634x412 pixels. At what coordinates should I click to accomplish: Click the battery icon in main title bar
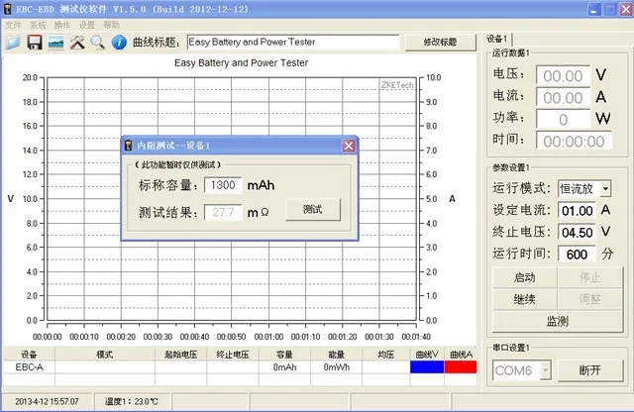tap(8, 9)
